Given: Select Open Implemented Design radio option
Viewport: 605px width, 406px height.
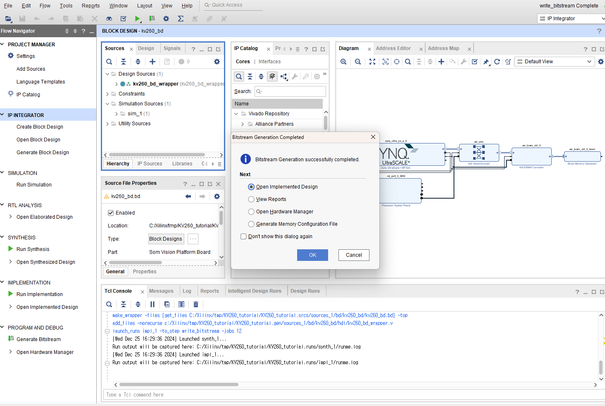Looking at the screenshot, I should click(251, 187).
